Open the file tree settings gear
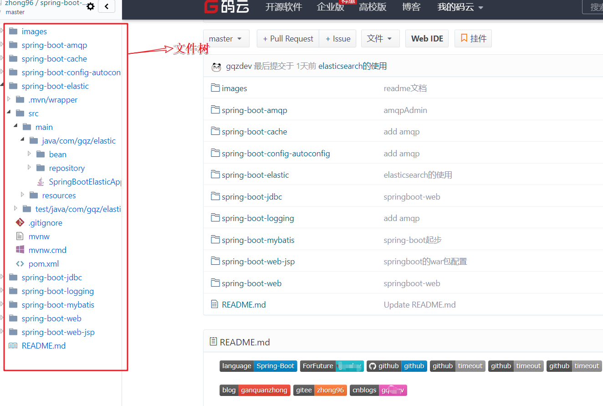The image size is (603, 406). point(91,6)
